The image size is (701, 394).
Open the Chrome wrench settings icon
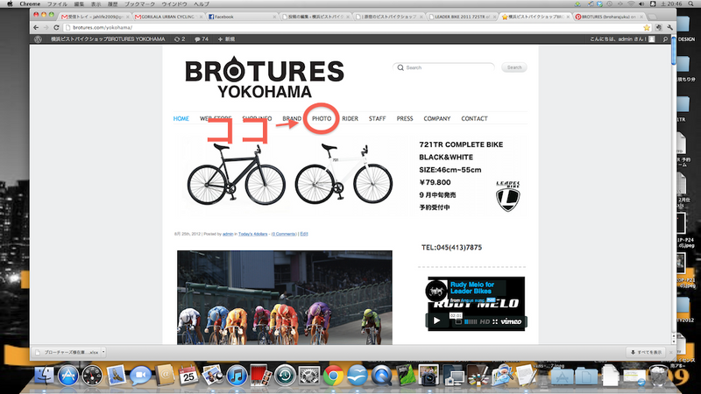click(x=669, y=28)
